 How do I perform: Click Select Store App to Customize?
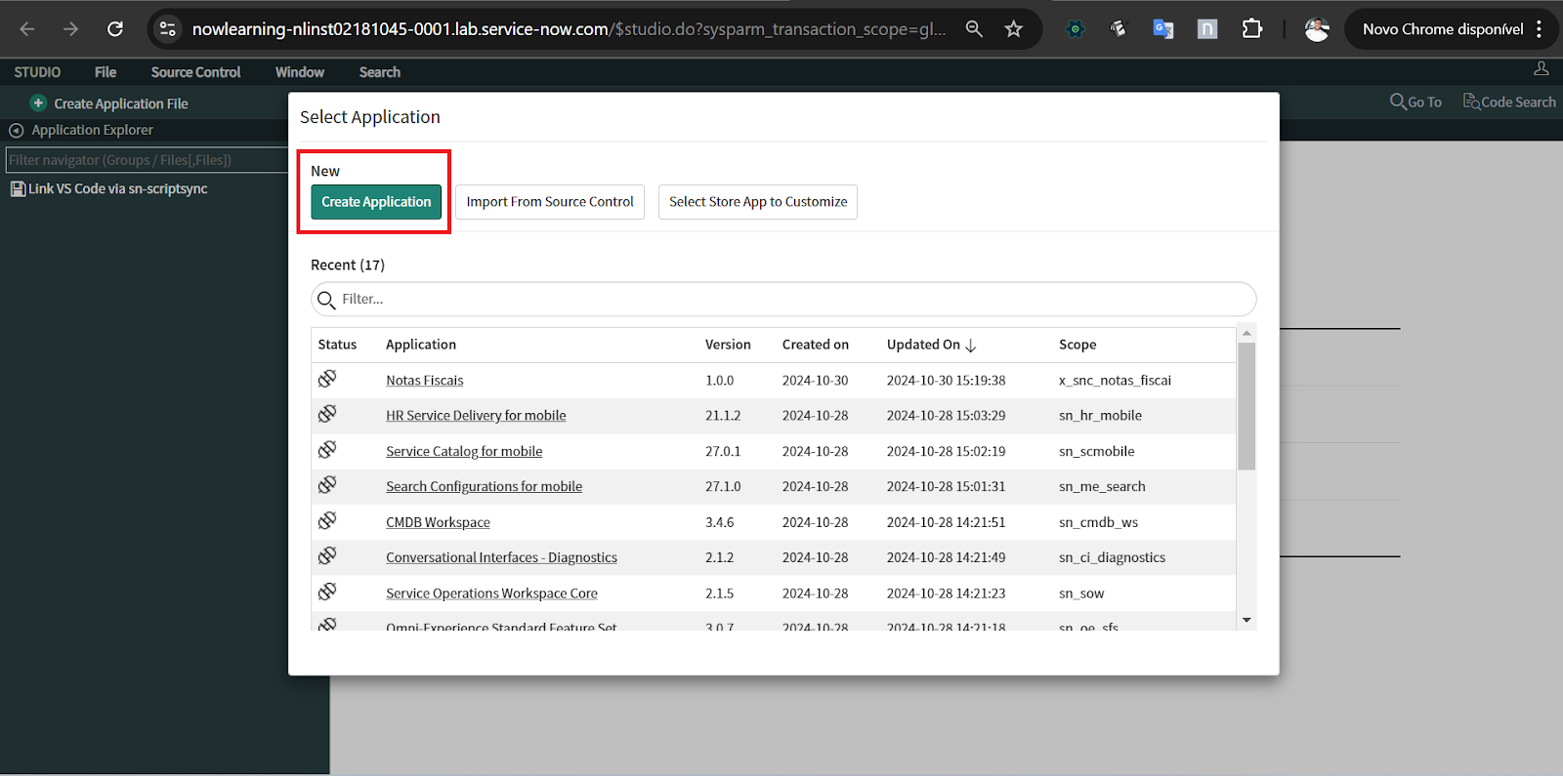758,202
